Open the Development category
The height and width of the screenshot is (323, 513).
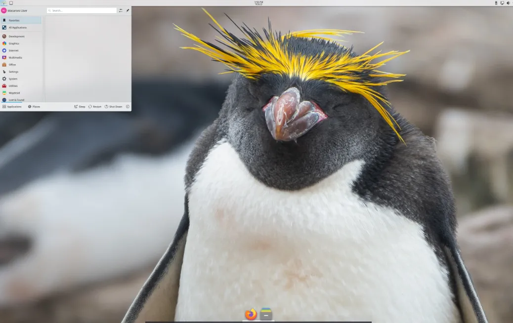tap(17, 36)
